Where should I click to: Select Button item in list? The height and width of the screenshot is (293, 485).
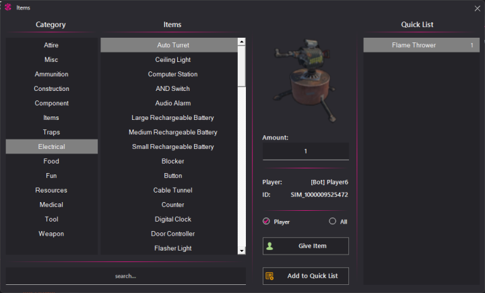169,176
